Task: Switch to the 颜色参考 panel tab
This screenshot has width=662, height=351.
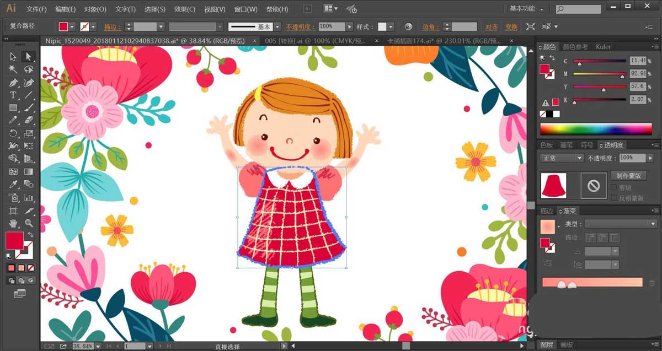Action: pyautogui.click(x=575, y=47)
